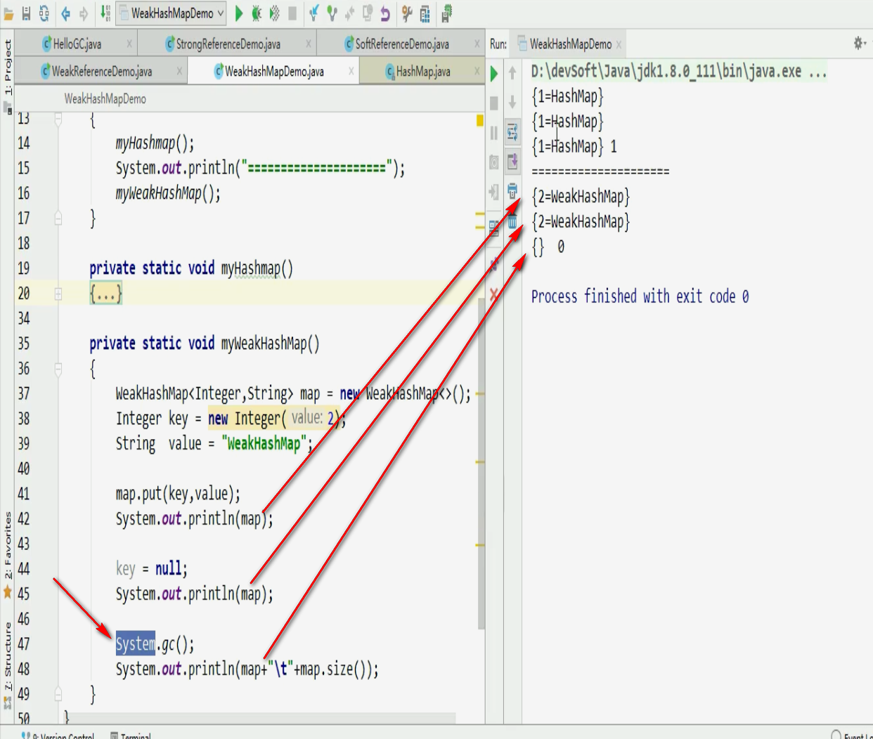Click the VCS Update Project icon

[314, 13]
